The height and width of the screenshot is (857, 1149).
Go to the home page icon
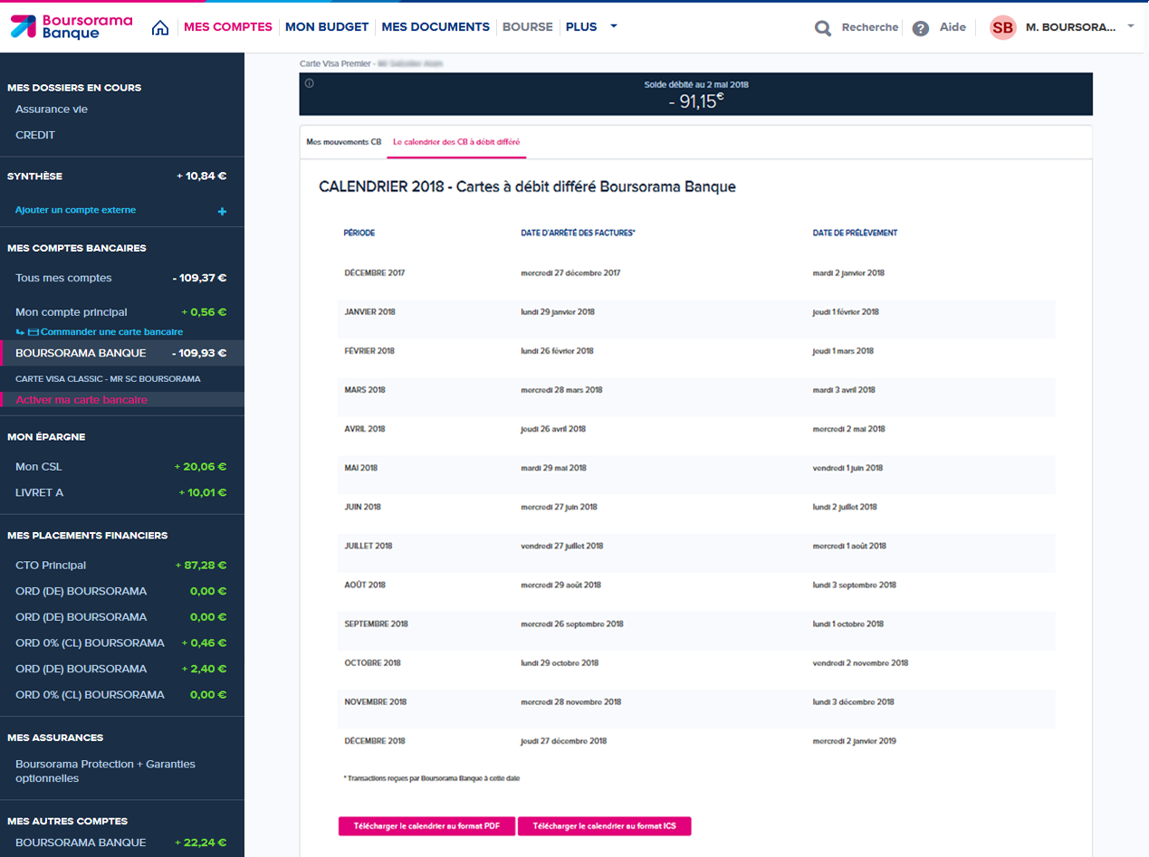[160, 27]
